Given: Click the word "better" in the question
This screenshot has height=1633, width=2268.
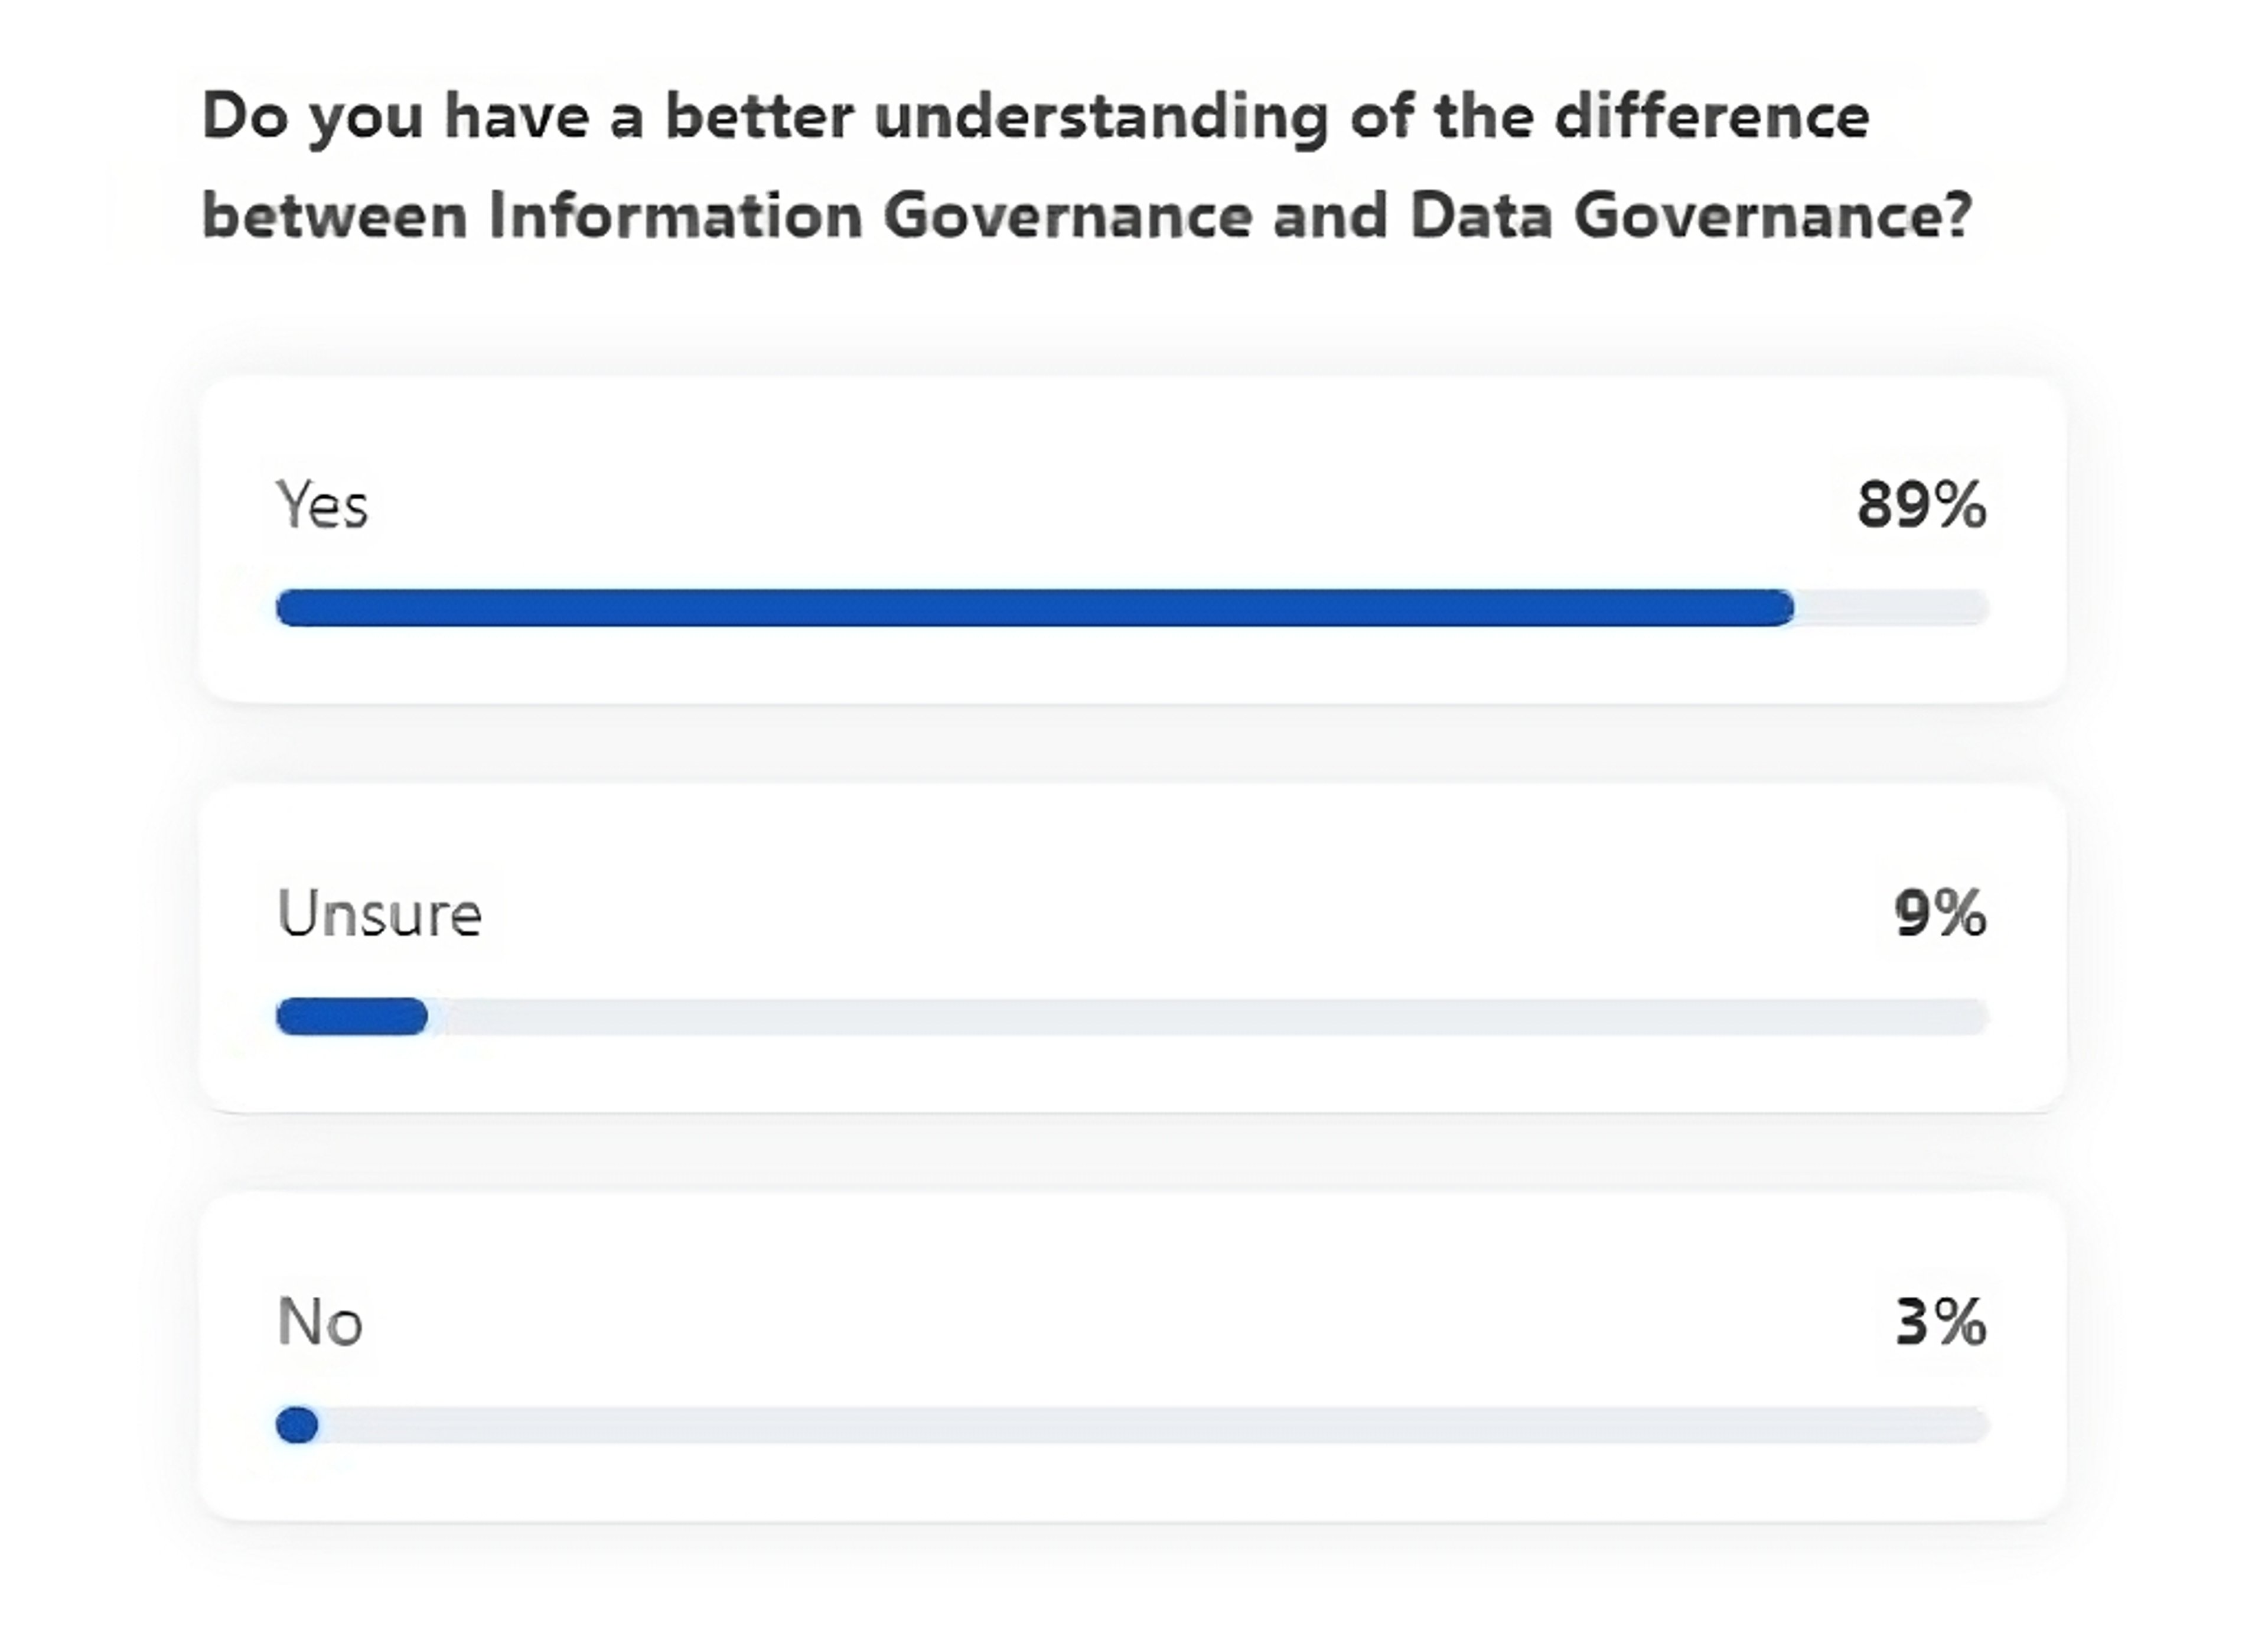Looking at the screenshot, I should pyautogui.click(x=759, y=116).
